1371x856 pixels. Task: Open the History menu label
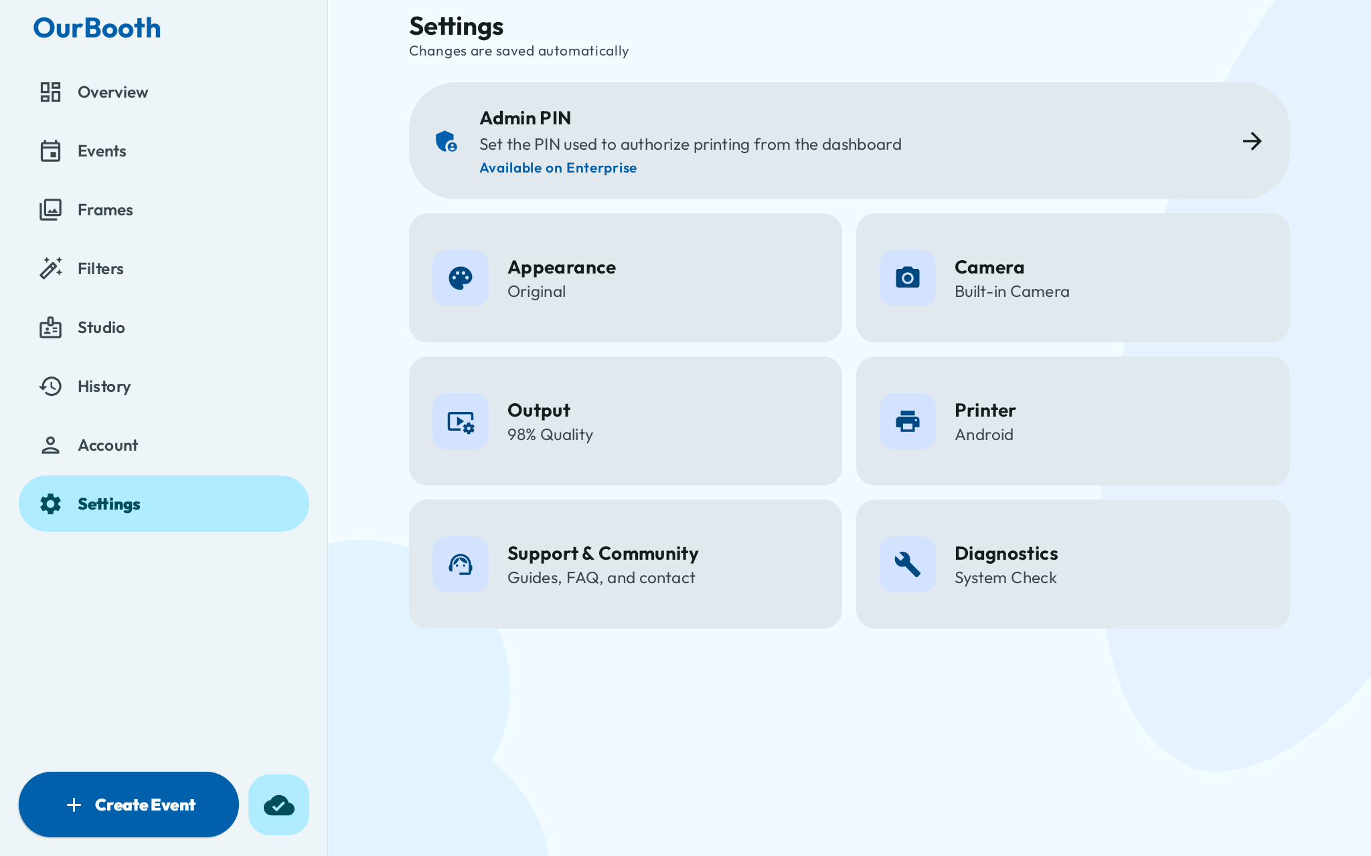(104, 387)
